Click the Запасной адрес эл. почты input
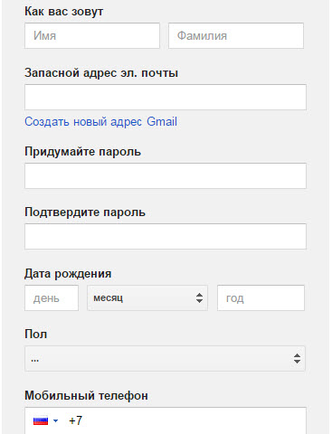 [x=166, y=97]
